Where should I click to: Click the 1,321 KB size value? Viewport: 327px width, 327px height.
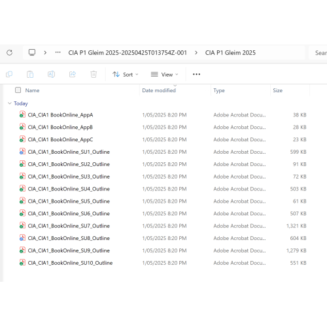(x=296, y=226)
